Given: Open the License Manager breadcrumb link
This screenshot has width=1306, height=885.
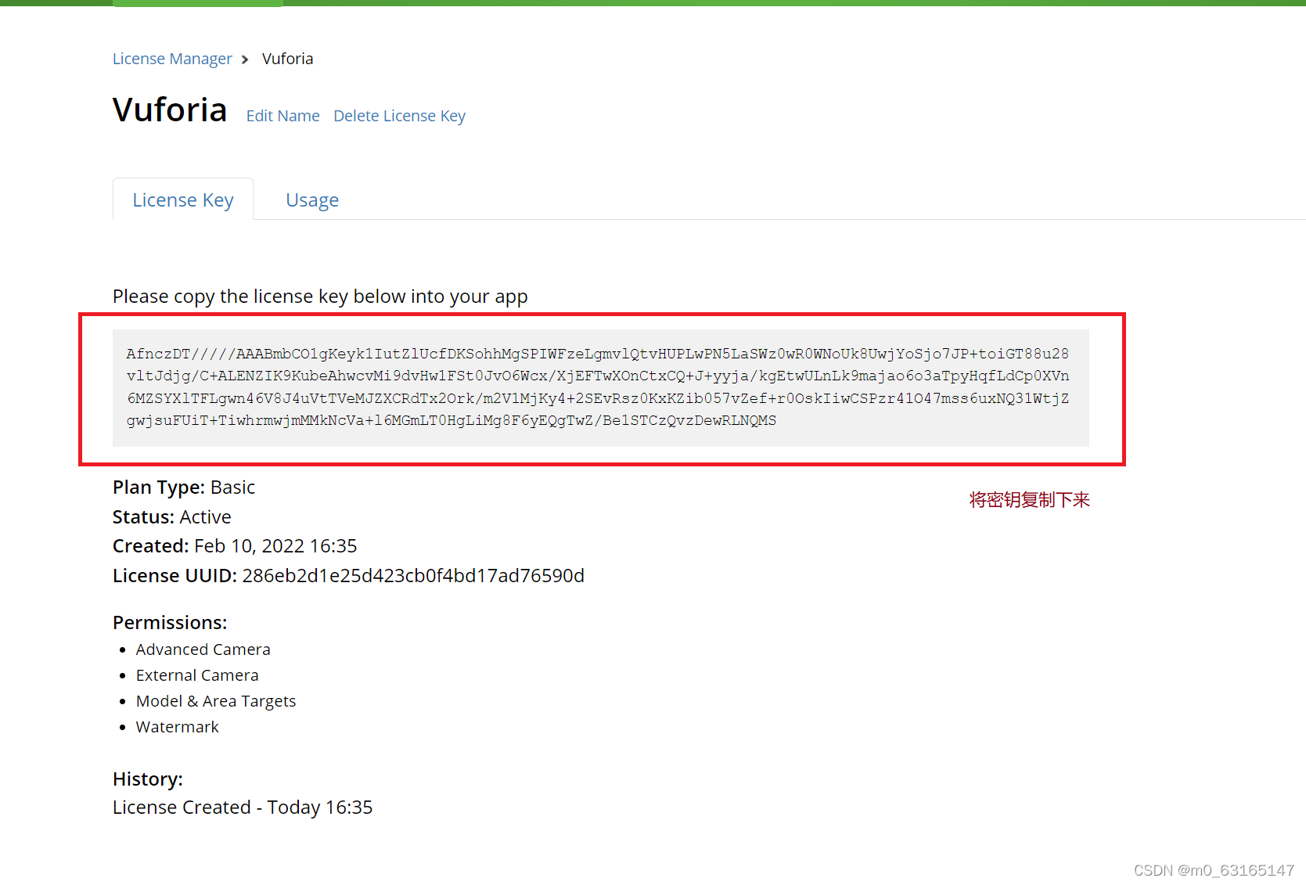Looking at the screenshot, I should point(172,59).
